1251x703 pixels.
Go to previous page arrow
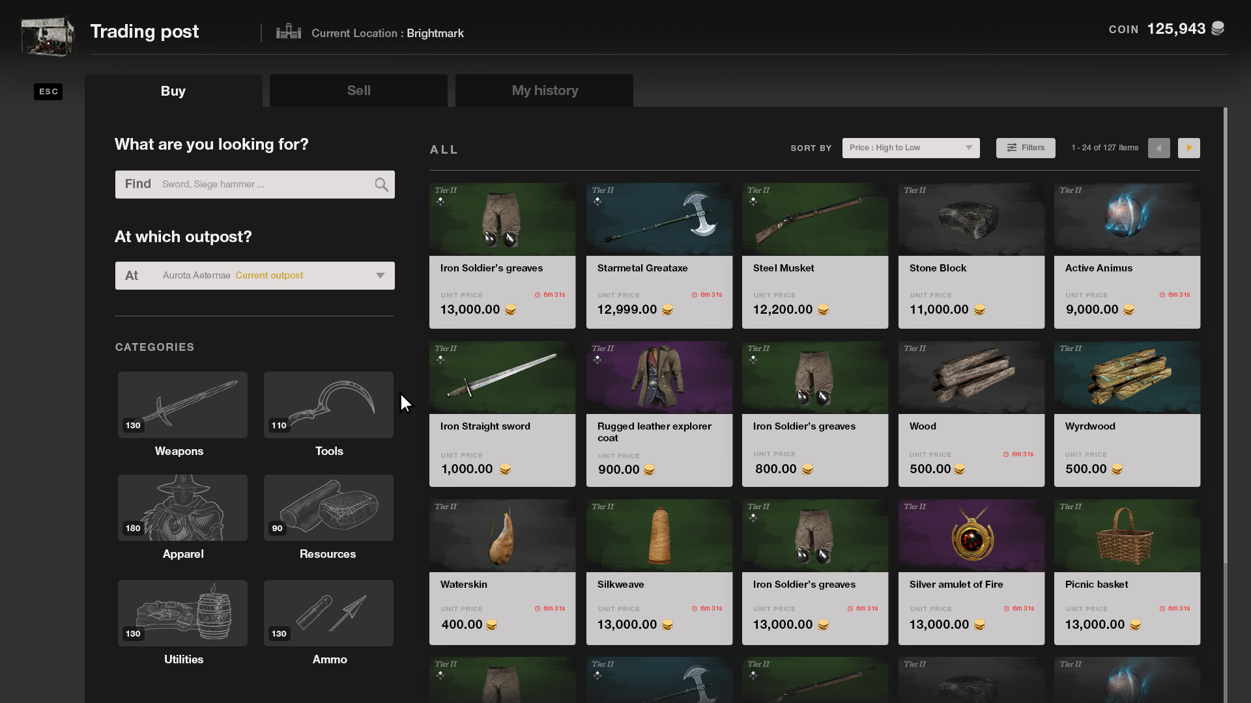point(1158,148)
